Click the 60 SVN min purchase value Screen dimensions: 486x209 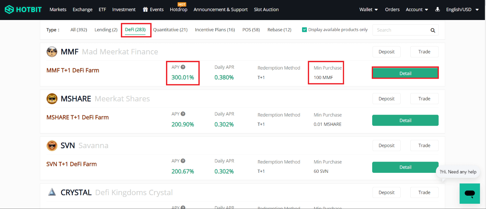[321, 171]
